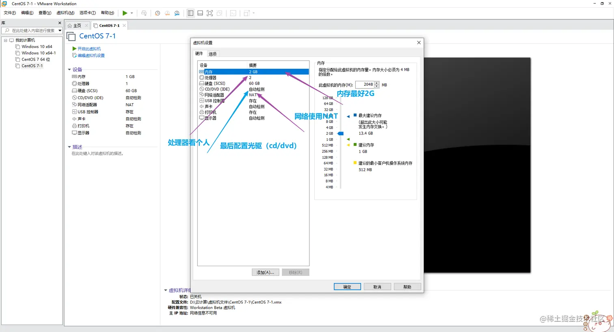Toggle the thumbnail bar view icon
614x332 pixels.
[x=200, y=13]
